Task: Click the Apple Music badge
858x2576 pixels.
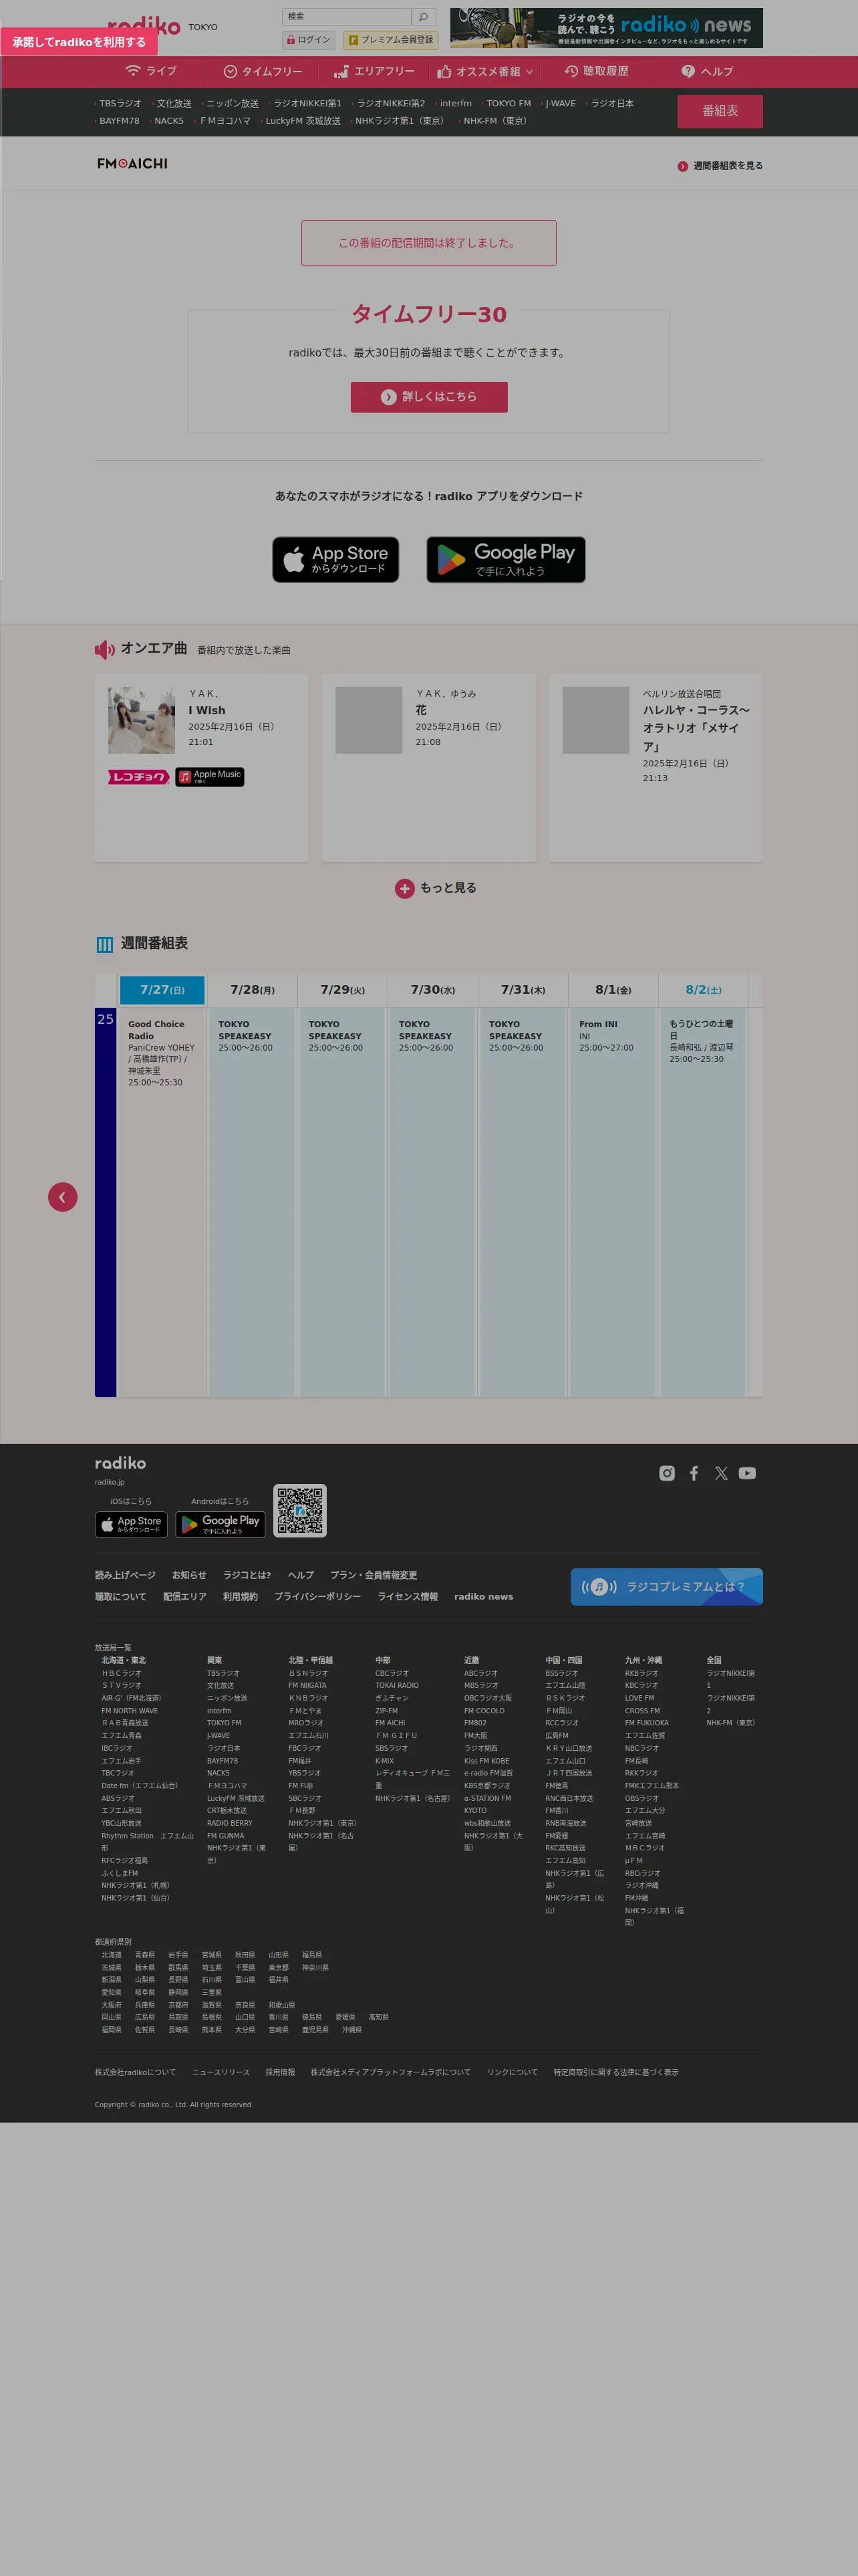Action: [210, 777]
